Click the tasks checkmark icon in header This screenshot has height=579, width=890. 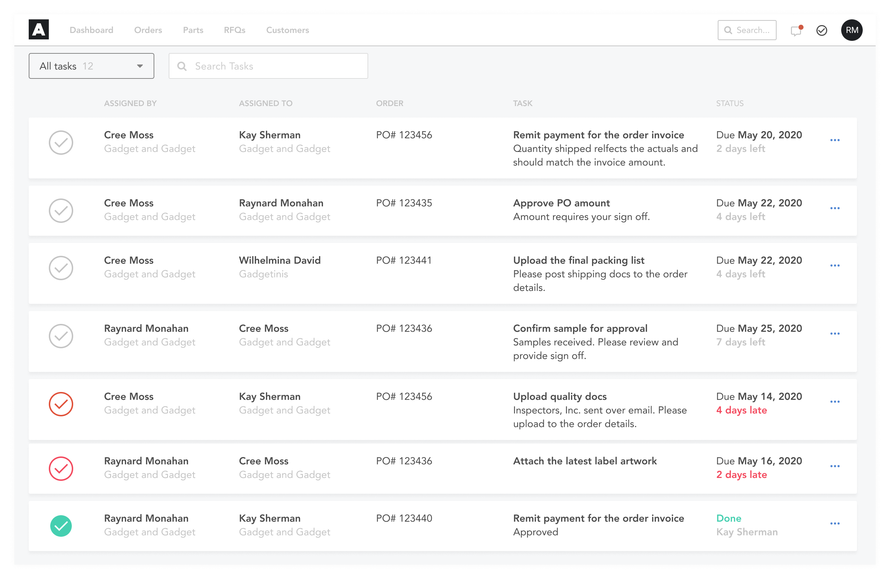point(821,30)
